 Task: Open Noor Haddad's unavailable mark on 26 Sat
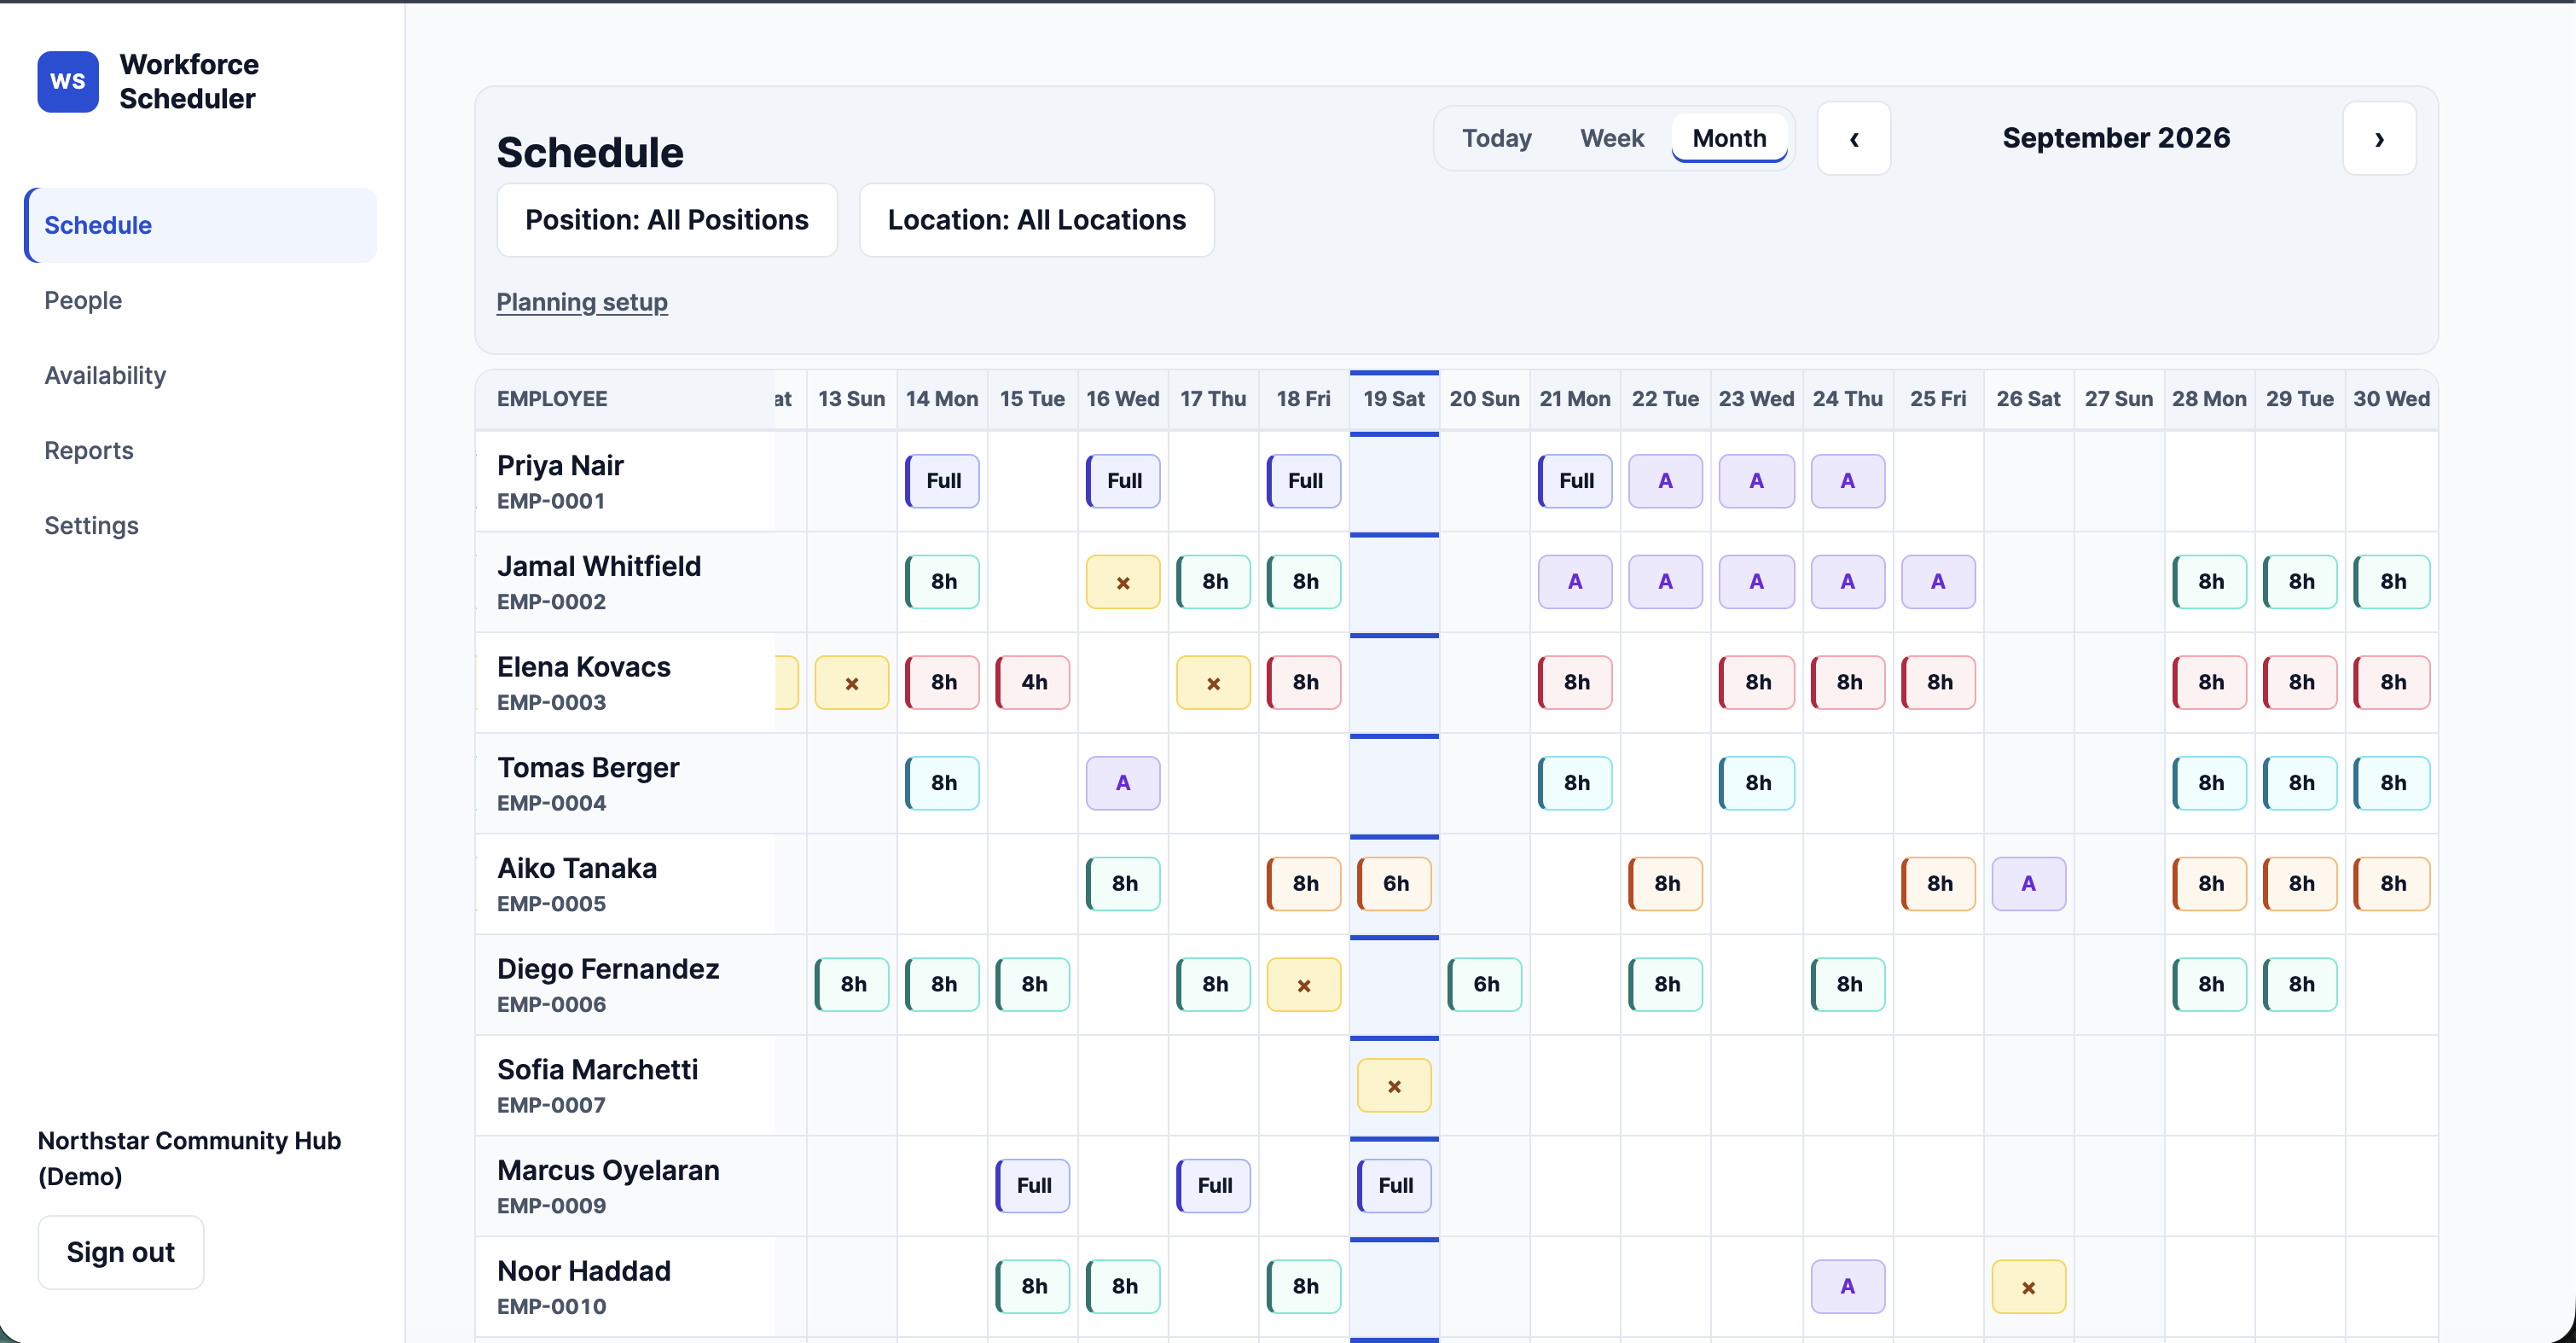pos(2028,1287)
